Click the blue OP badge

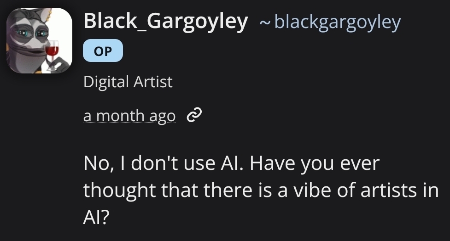[x=103, y=51]
